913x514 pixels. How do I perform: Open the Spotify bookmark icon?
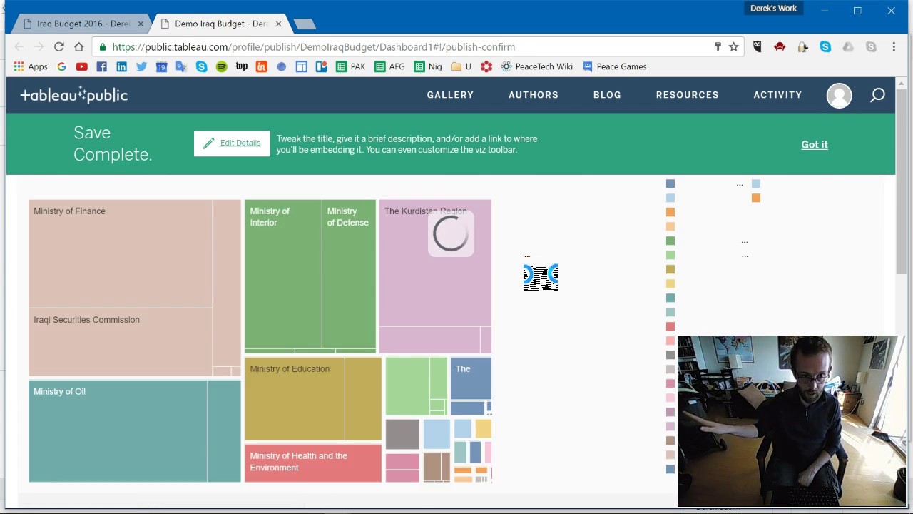pyautogui.click(x=221, y=66)
